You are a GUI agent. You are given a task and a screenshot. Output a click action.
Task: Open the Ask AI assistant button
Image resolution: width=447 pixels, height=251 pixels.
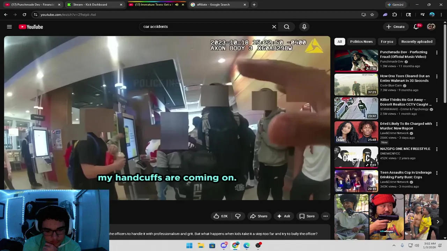(284, 216)
